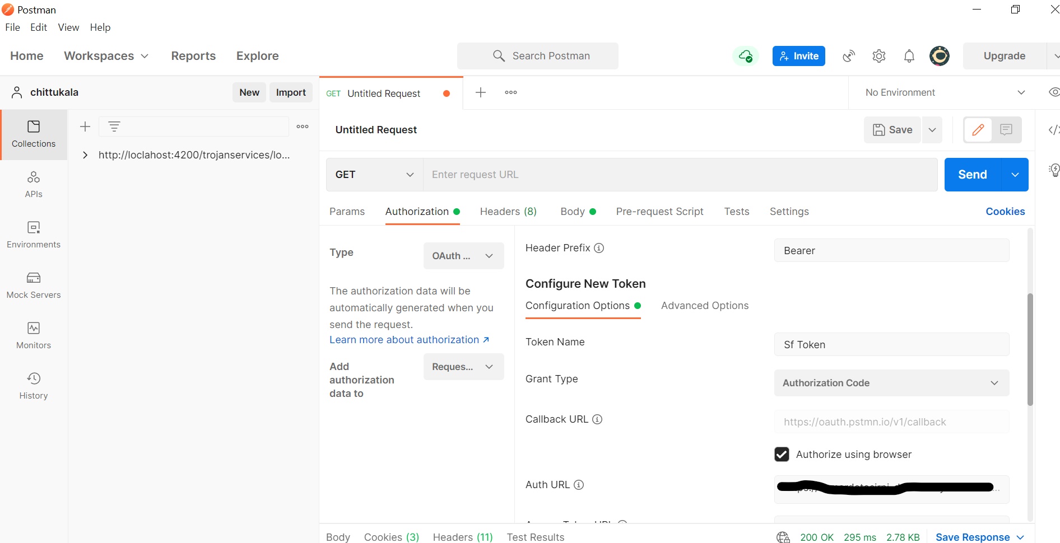The image size is (1060, 543).
Task: Click the environment quick look eye icon
Action: pos(1054,92)
